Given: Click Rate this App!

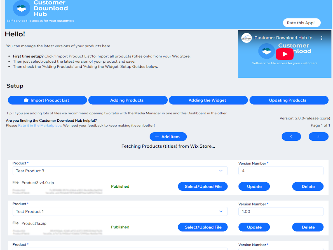Looking at the screenshot, I should (302, 23).
